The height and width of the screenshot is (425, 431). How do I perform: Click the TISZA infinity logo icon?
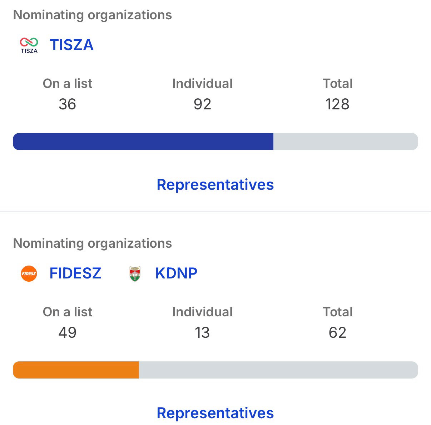click(x=29, y=45)
